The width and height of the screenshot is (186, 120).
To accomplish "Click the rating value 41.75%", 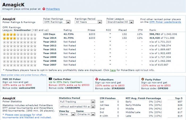I will click(69, 38).
